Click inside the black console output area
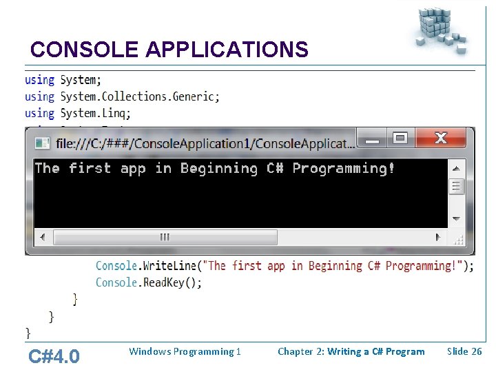The height and width of the screenshot is (372, 496). (x=240, y=194)
